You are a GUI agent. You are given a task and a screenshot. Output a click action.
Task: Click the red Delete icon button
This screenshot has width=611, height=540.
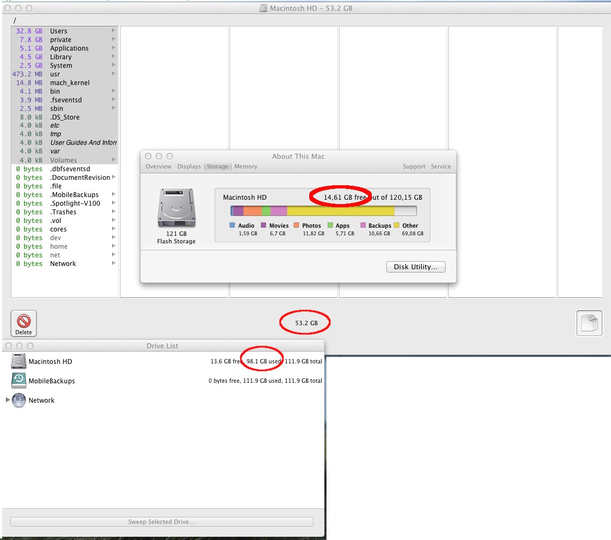click(x=24, y=323)
